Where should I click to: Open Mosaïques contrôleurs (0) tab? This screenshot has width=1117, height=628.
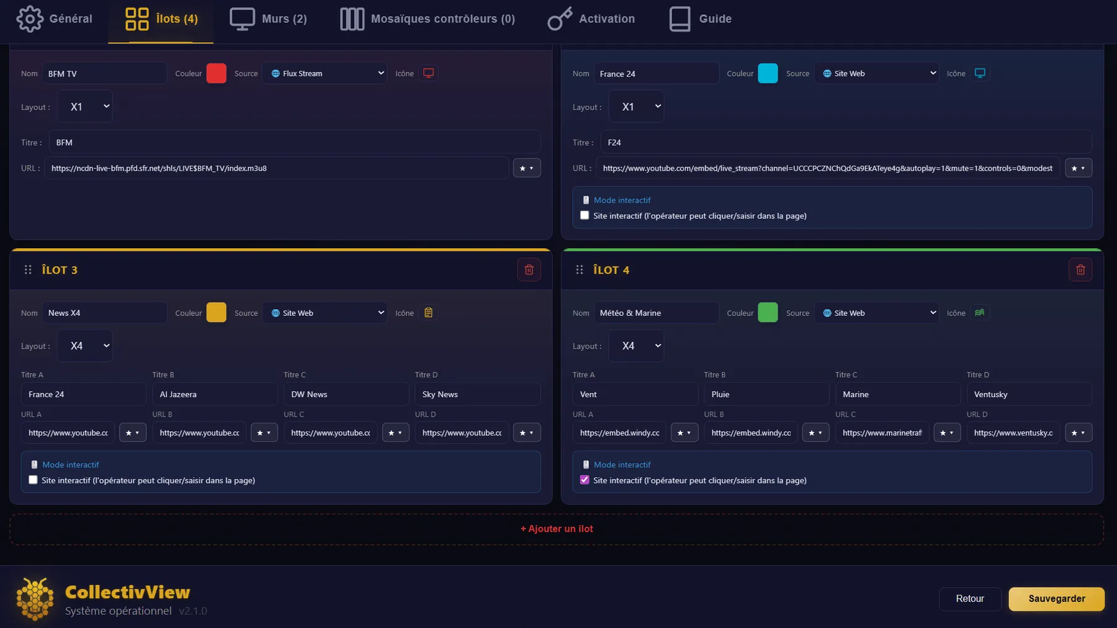[x=428, y=19]
